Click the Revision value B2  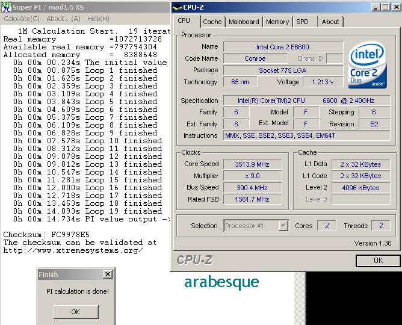[374, 124]
